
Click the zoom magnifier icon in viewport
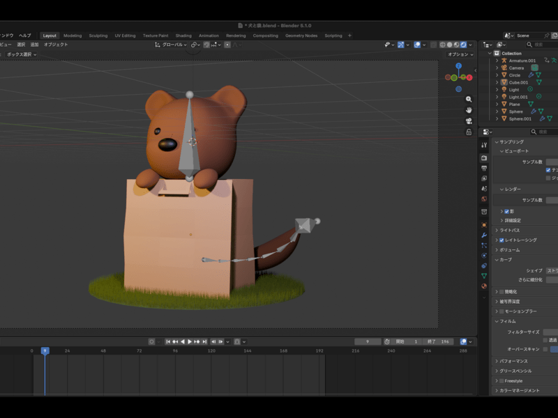coord(469,99)
